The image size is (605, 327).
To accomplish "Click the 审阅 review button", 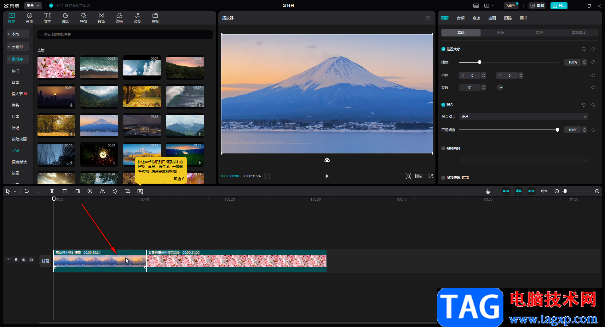I will (537, 6).
